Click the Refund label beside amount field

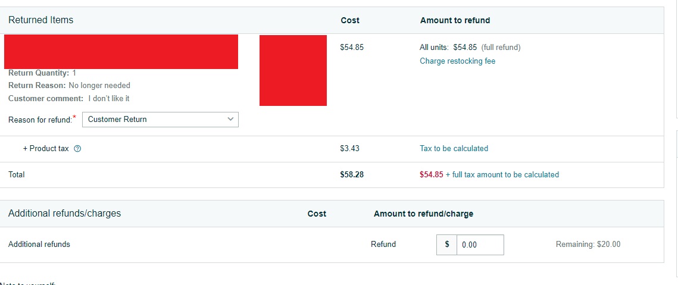click(383, 245)
